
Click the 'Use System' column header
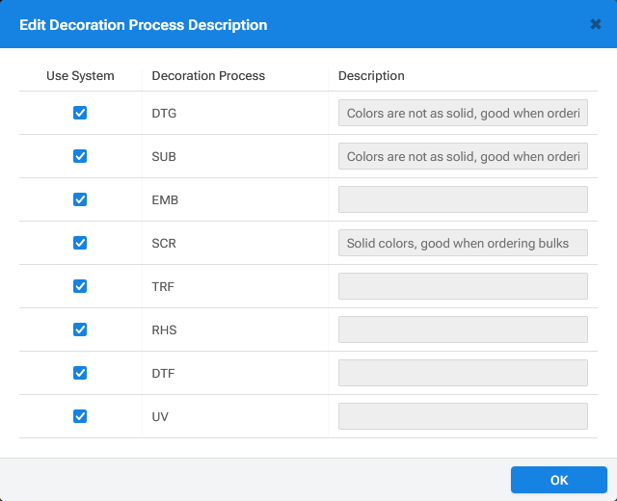(x=80, y=75)
